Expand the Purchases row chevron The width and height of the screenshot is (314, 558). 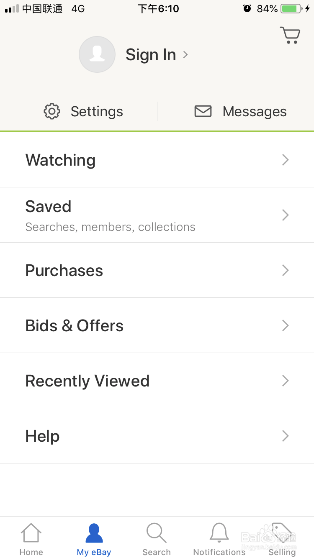click(x=286, y=270)
